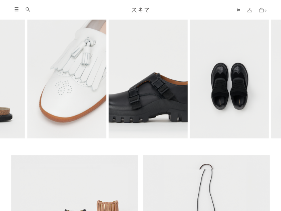
Task: Click the right black brogue sneaker
Action: coord(239,86)
